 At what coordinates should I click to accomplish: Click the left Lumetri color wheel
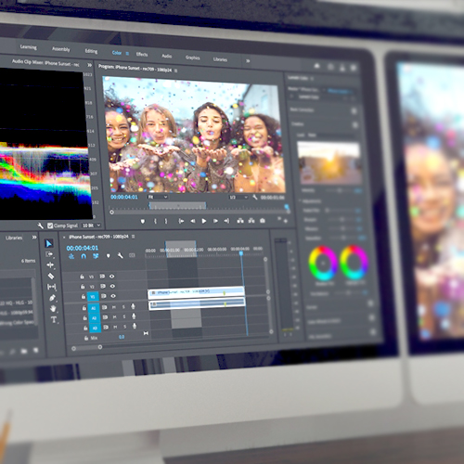(323, 263)
